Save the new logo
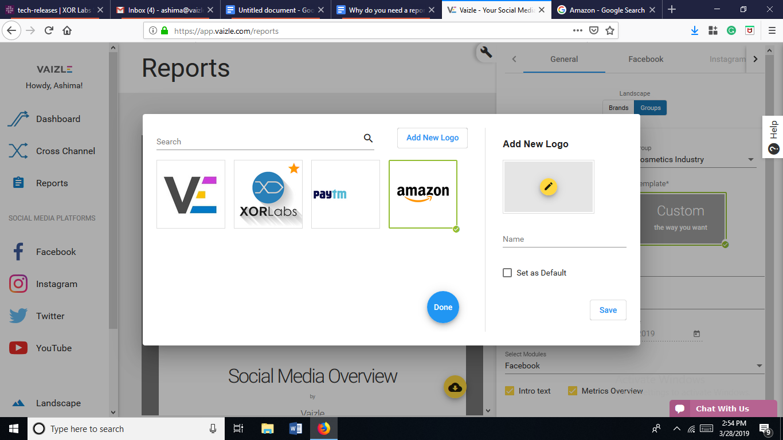783x440 pixels. click(x=608, y=310)
